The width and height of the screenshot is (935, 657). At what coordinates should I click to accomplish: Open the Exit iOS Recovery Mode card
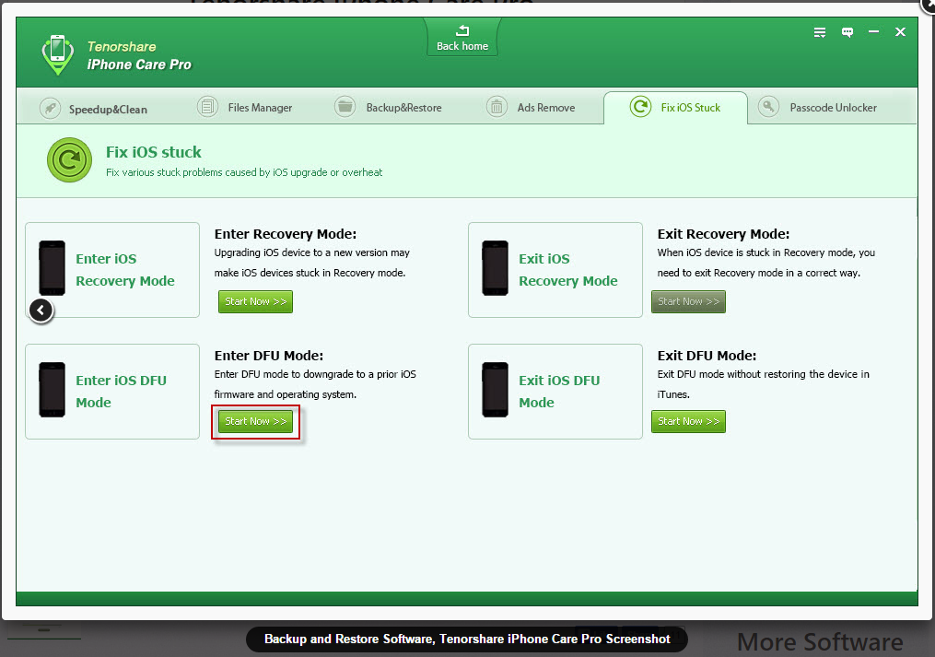[x=555, y=270]
